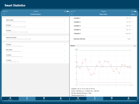Tap the Session section header

(103, 46)
